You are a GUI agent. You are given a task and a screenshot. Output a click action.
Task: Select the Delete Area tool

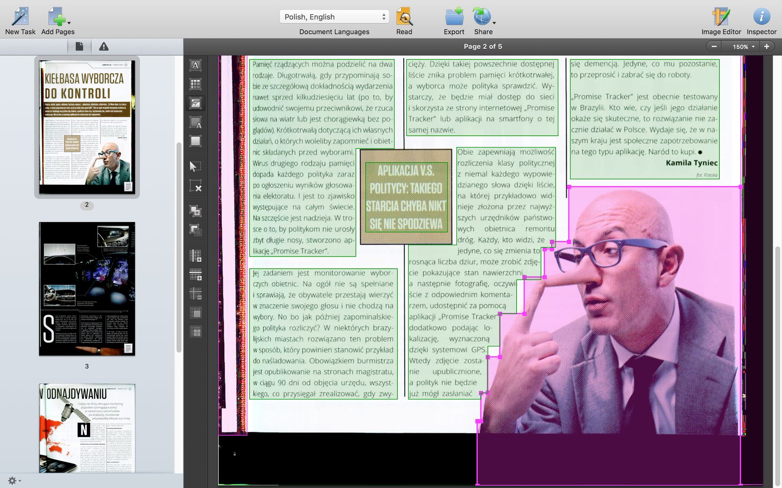click(195, 186)
